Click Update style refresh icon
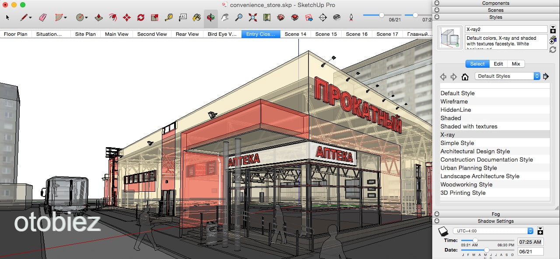 (x=553, y=49)
